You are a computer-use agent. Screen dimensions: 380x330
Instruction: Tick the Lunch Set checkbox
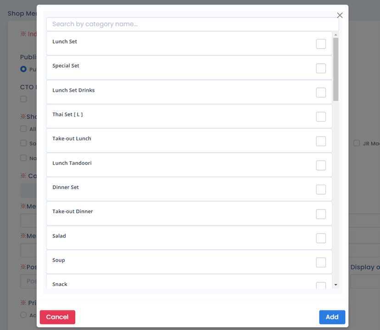click(x=321, y=44)
